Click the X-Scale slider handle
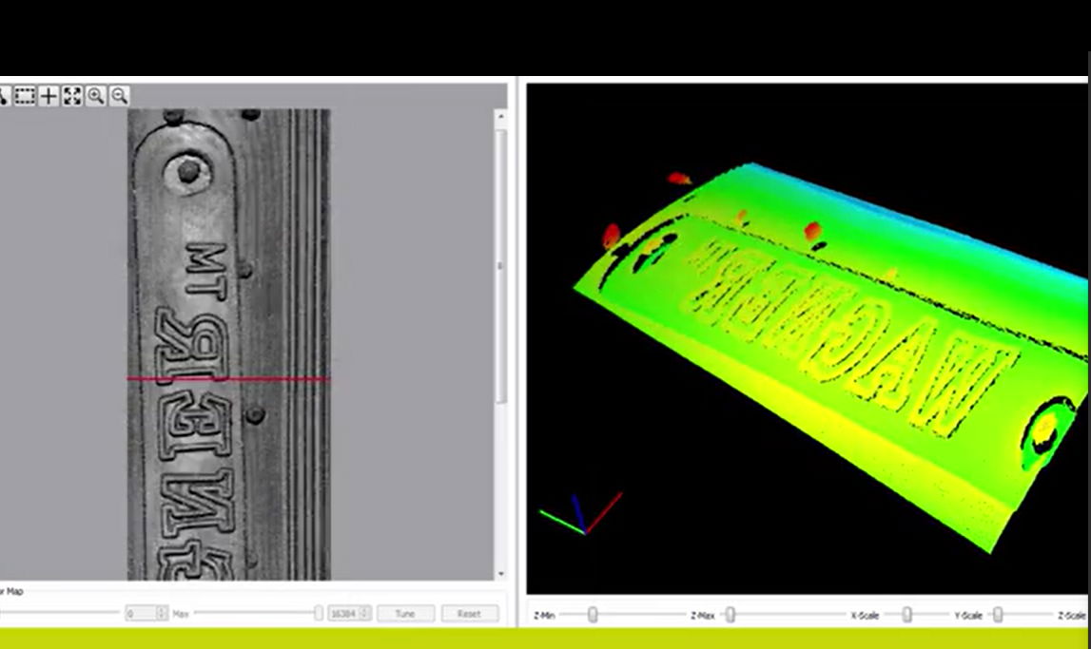This screenshot has width=1091, height=649. pos(906,615)
